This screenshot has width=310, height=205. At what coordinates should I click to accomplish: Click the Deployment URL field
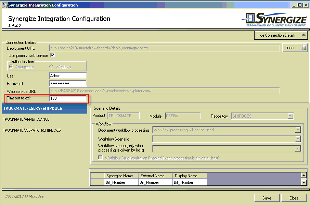click(164, 48)
